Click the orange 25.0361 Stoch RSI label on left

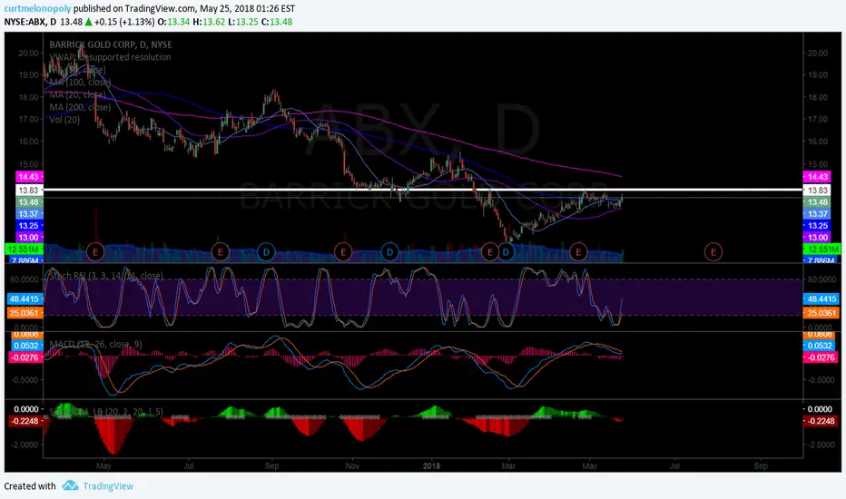(25, 313)
